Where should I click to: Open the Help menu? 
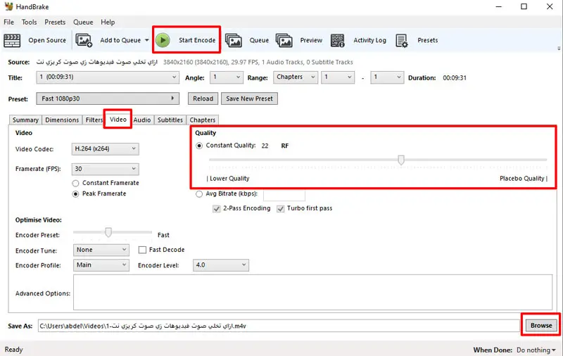coord(108,23)
